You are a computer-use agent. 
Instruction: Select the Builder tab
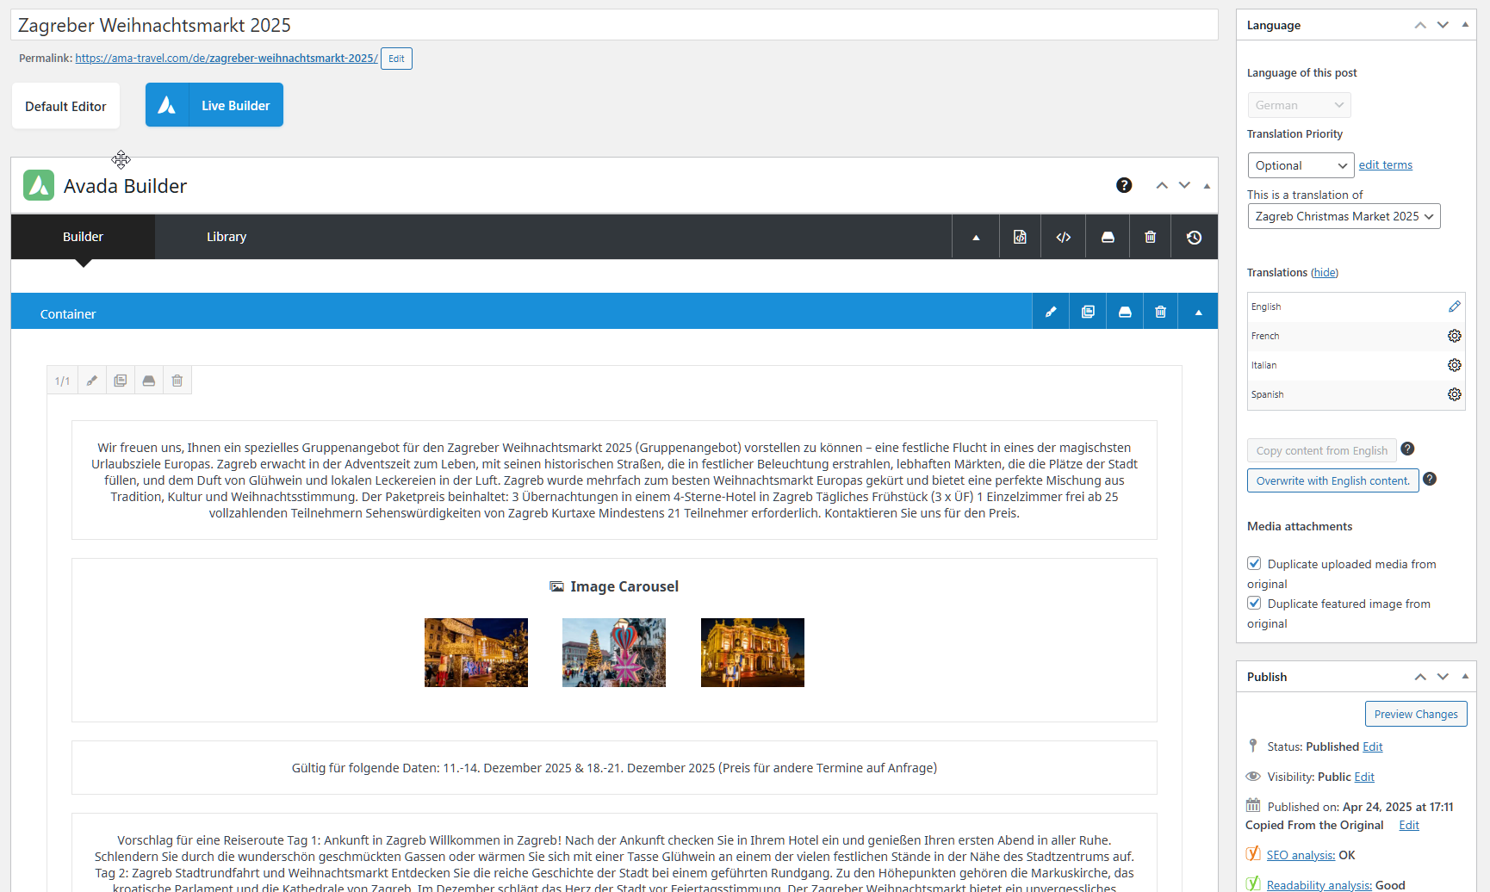(x=83, y=237)
